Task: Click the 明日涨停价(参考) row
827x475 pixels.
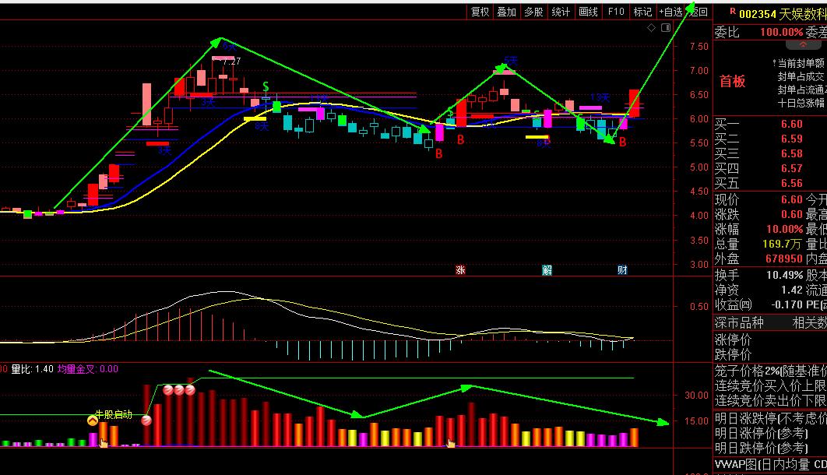Action: pos(762,433)
